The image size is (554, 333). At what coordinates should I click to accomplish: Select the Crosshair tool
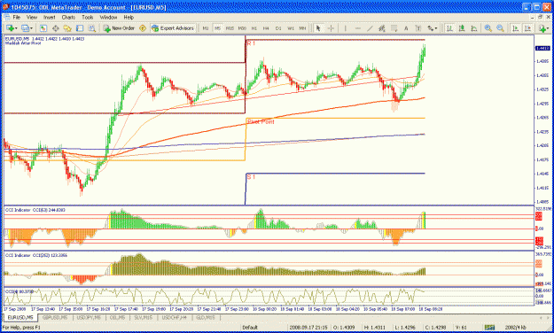[331, 28]
